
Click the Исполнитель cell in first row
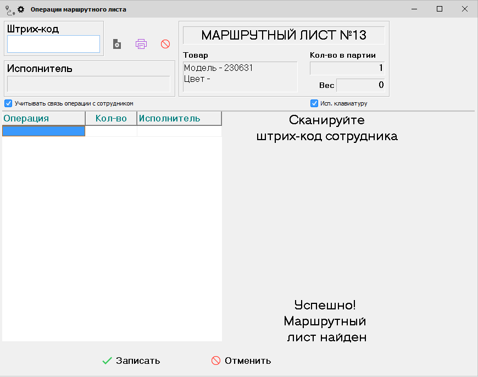click(179, 131)
